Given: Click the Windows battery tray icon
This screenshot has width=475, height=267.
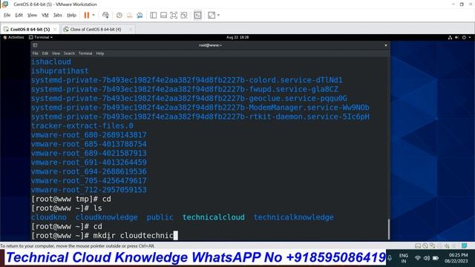Looking at the screenshot, I should [x=436, y=258].
